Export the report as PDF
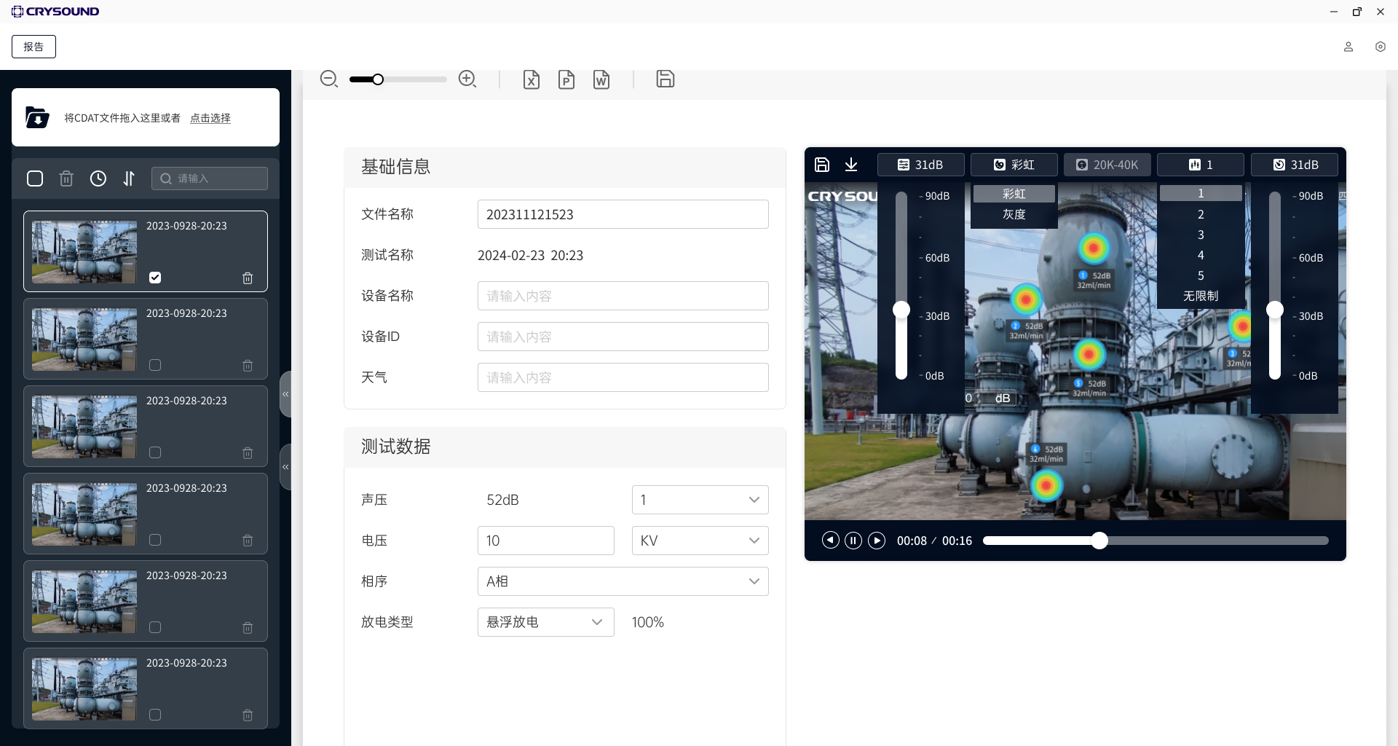Screen dimensions: 1398x746 566,79
